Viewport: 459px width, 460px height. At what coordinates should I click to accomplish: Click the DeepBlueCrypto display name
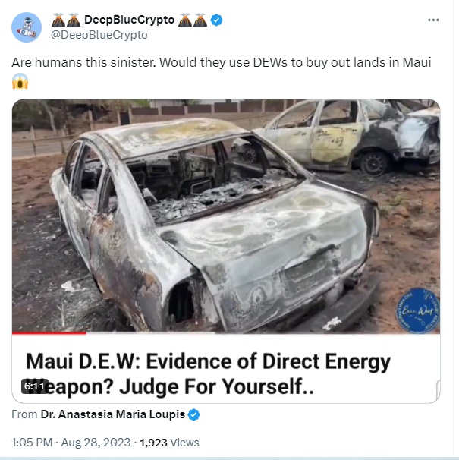point(129,20)
